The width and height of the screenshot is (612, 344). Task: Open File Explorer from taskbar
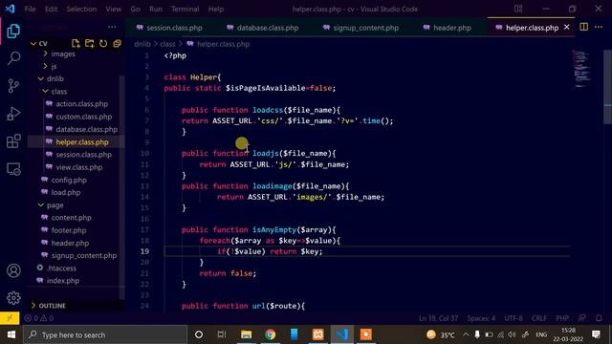pyautogui.click(x=247, y=334)
